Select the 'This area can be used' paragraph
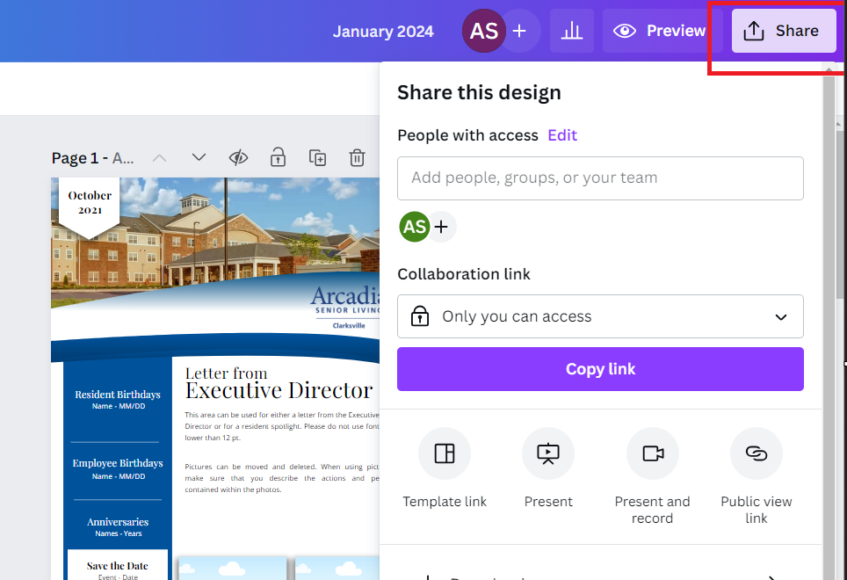847x580 pixels. click(x=282, y=426)
